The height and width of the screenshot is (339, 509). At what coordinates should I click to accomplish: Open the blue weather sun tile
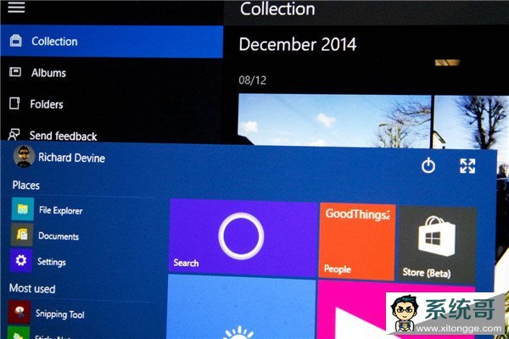coord(241,307)
